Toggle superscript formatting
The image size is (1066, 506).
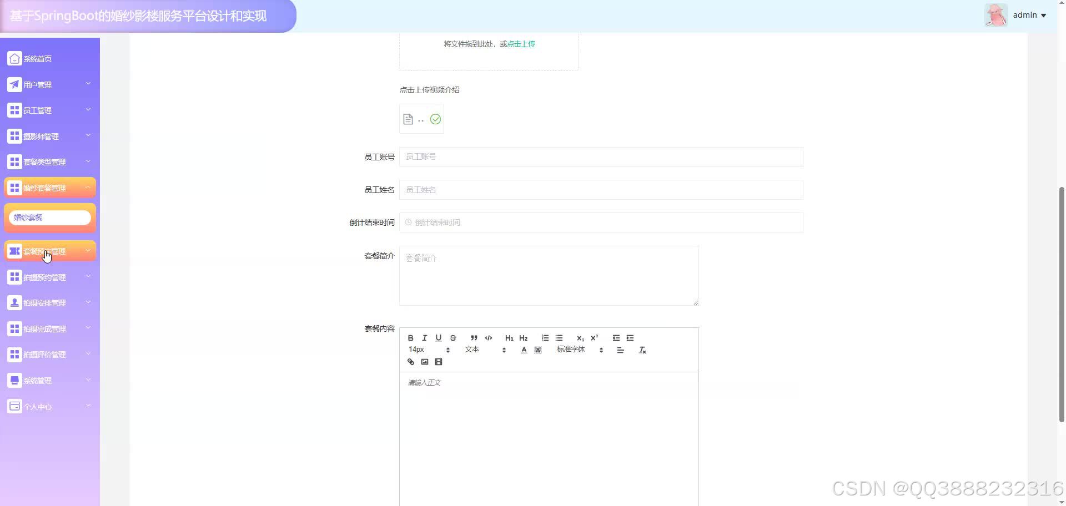594,338
